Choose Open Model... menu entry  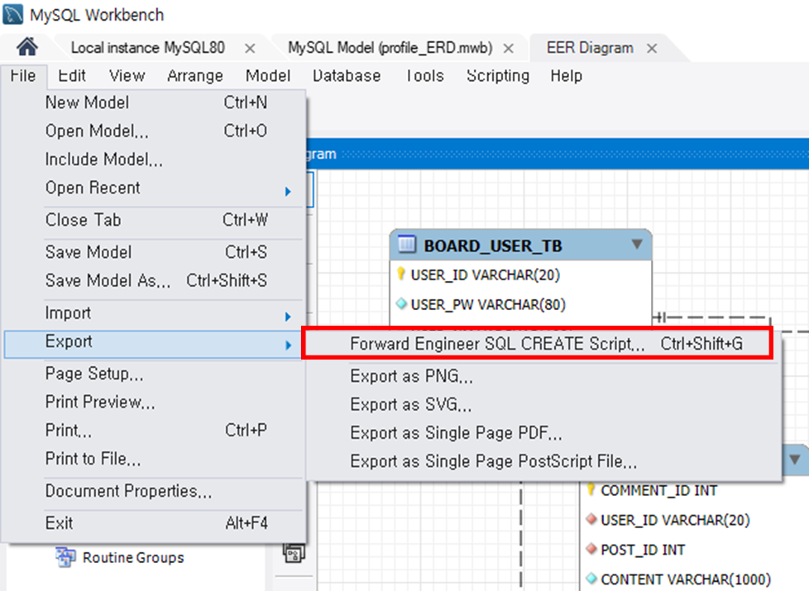(x=154, y=131)
